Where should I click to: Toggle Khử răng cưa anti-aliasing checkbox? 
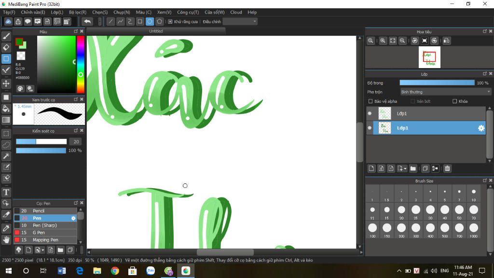pyautogui.click(x=170, y=21)
